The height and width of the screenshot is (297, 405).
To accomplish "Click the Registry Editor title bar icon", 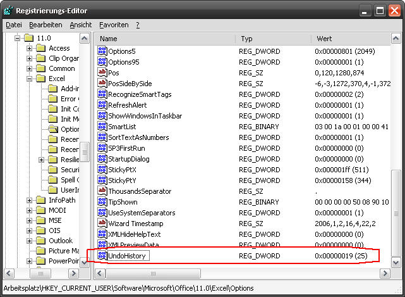I will (8, 11).
